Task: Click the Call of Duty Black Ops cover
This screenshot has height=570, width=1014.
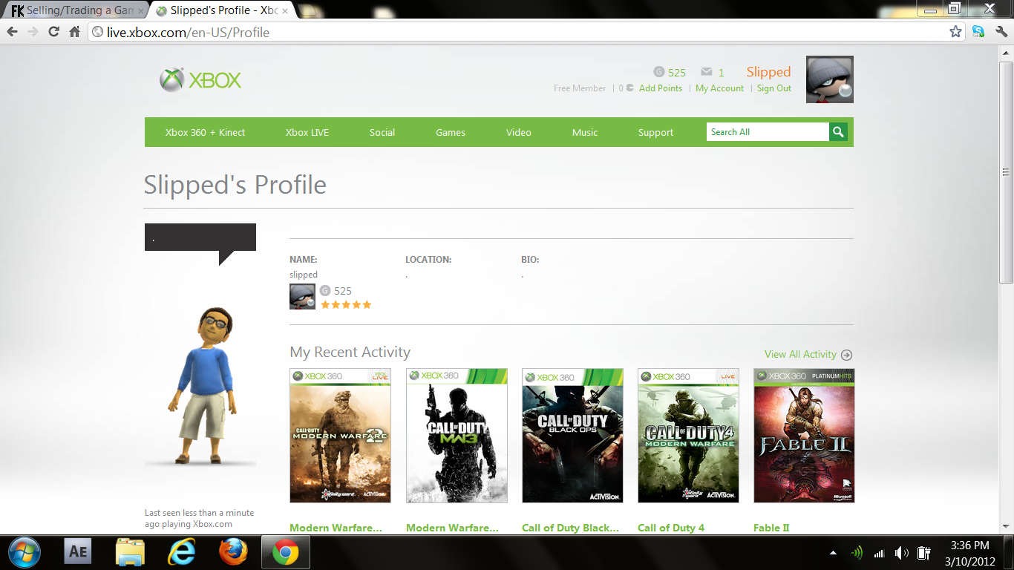Action: point(572,436)
